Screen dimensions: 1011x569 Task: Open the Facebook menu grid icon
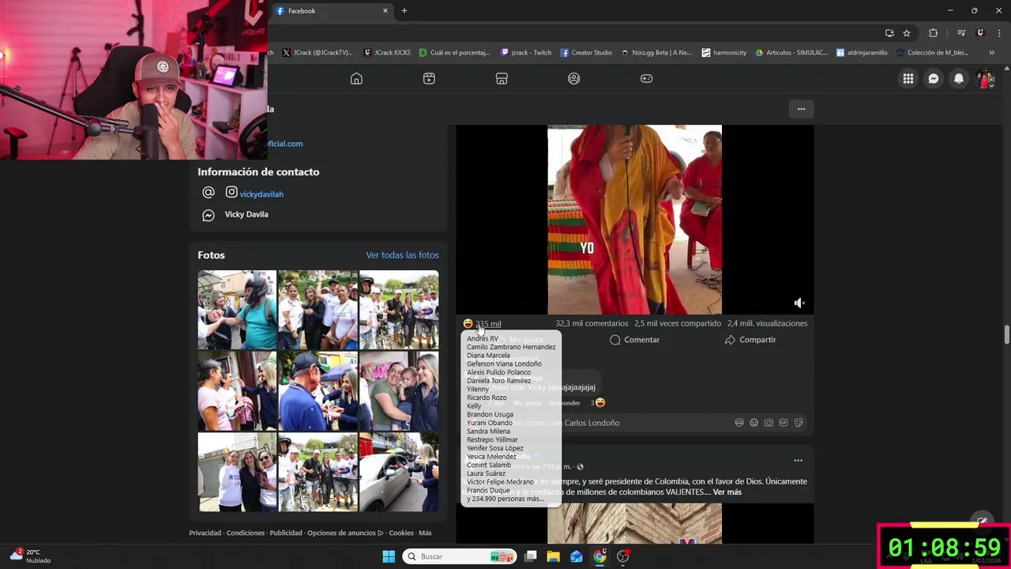point(908,78)
